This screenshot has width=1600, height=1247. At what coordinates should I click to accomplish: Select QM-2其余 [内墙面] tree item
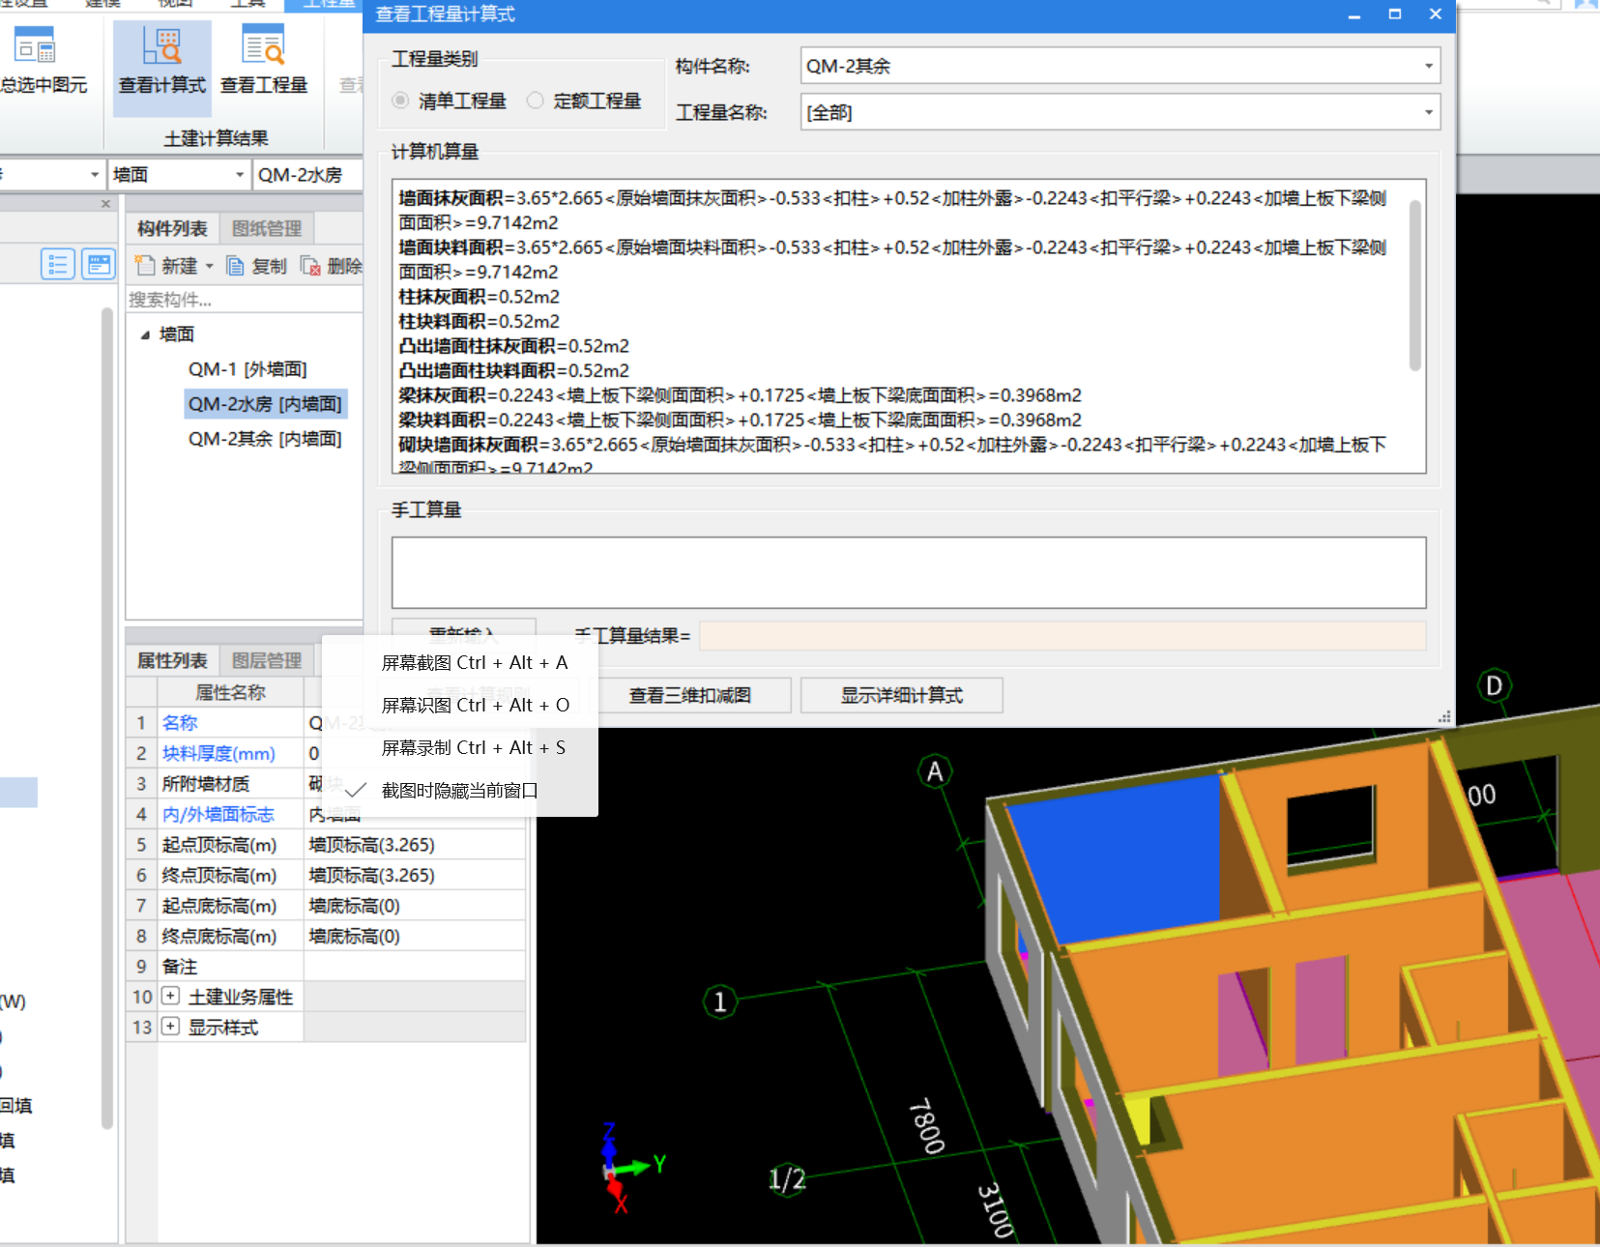tap(265, 439)
